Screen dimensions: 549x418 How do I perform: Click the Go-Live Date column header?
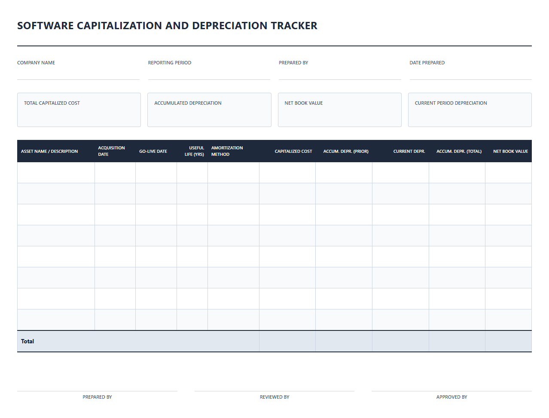(x=156, y=151)
